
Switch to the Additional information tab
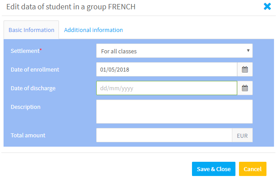tap(94, 30)
